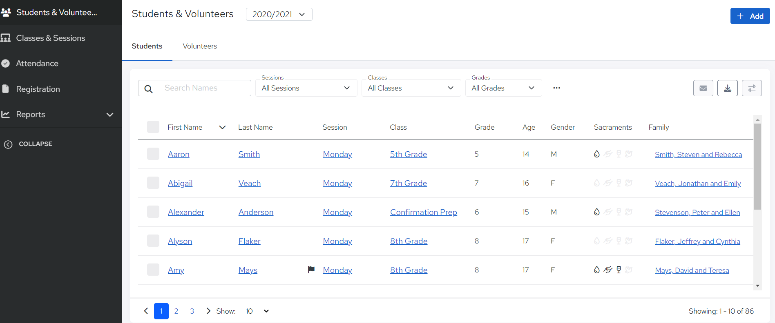Check the box for Alyson Flaker
Viewport: 775px width, 323px height.
pyautogui.click(x=153, y=241)
